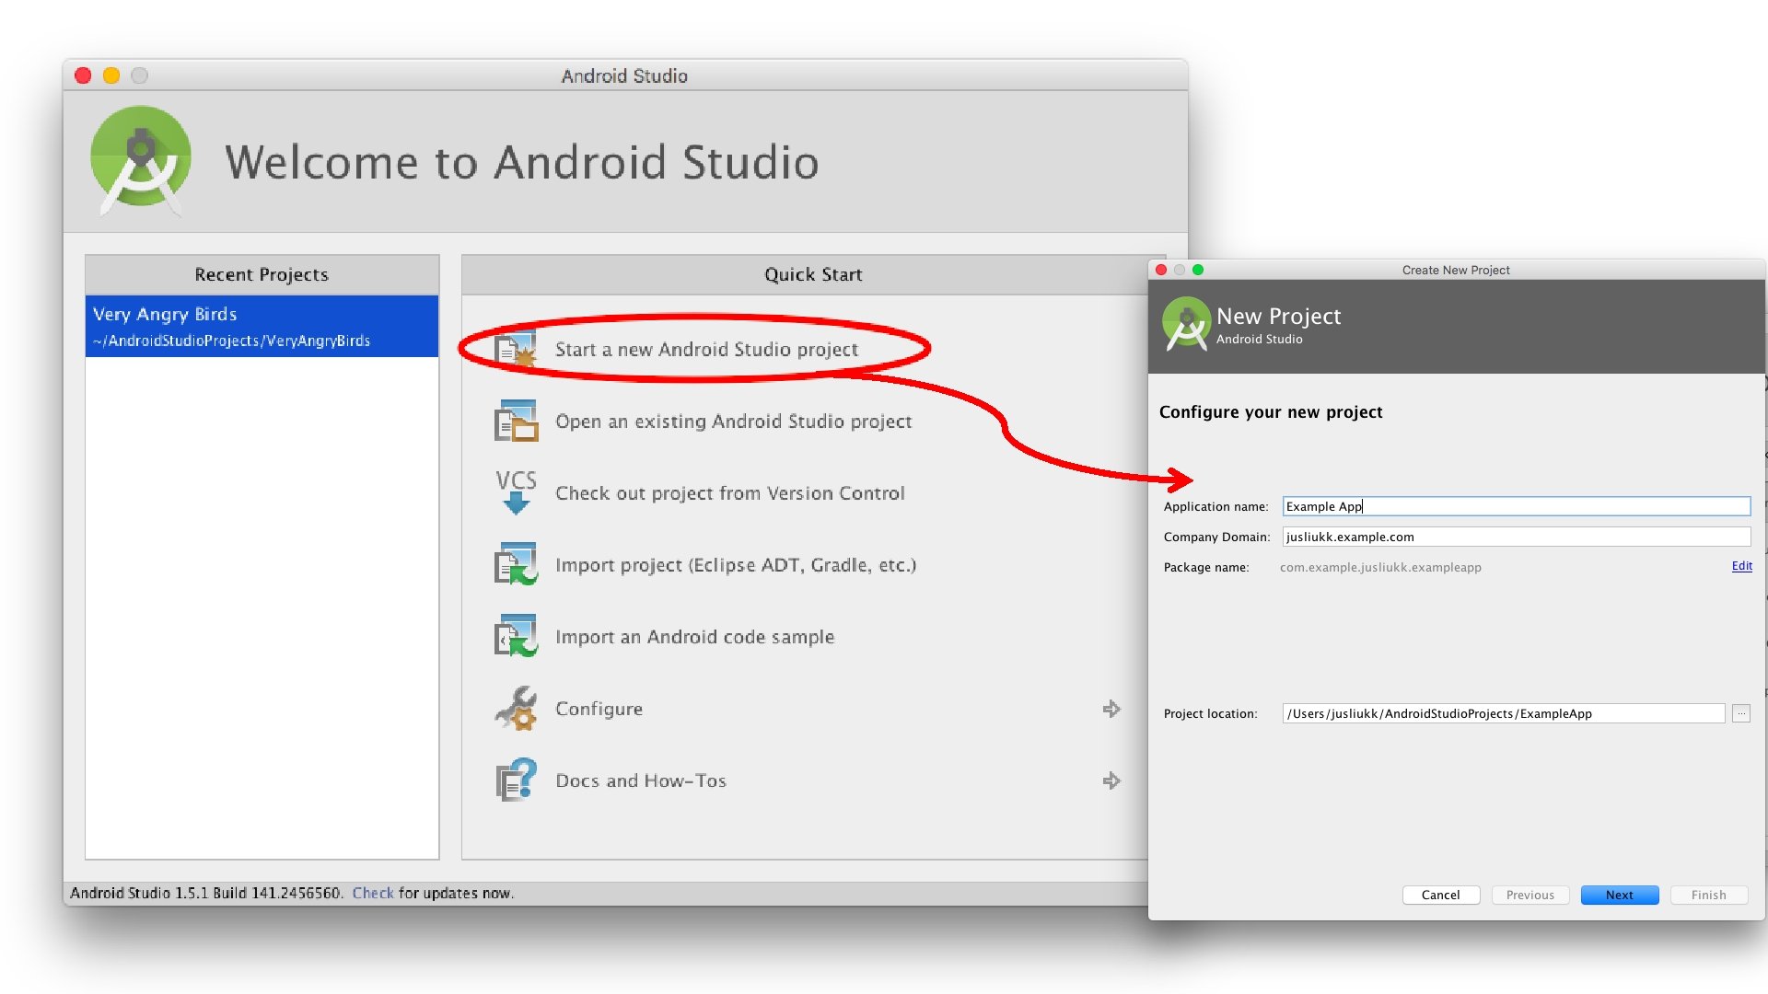Click Check for updates link
The image size is (1768, 994).
point(372,893)
